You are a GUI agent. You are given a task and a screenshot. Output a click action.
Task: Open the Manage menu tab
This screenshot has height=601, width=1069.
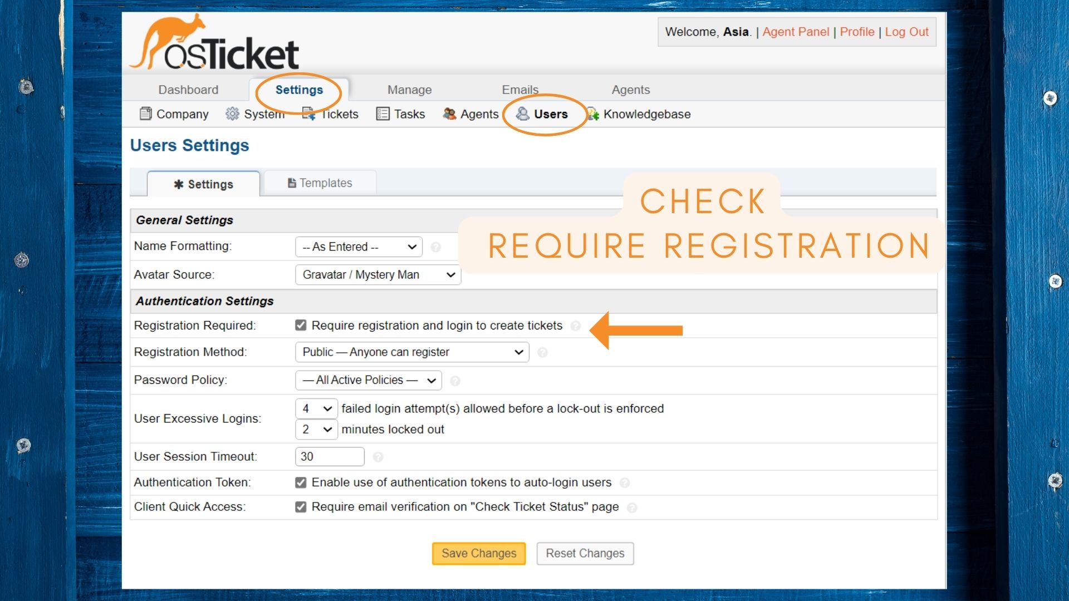[409, 90]
